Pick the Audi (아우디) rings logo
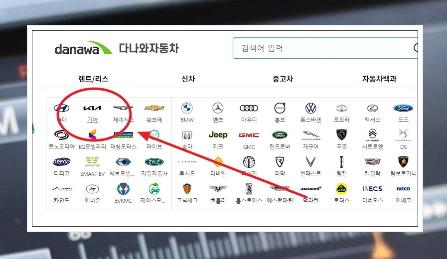This screenshot has width=447, height=259. point(249,108)
